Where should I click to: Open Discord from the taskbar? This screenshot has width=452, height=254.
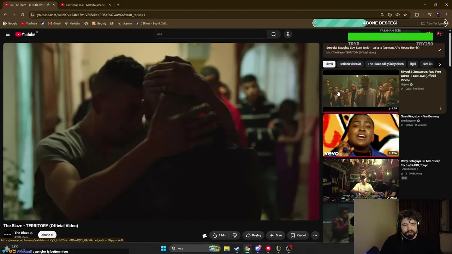pos(258,248)
